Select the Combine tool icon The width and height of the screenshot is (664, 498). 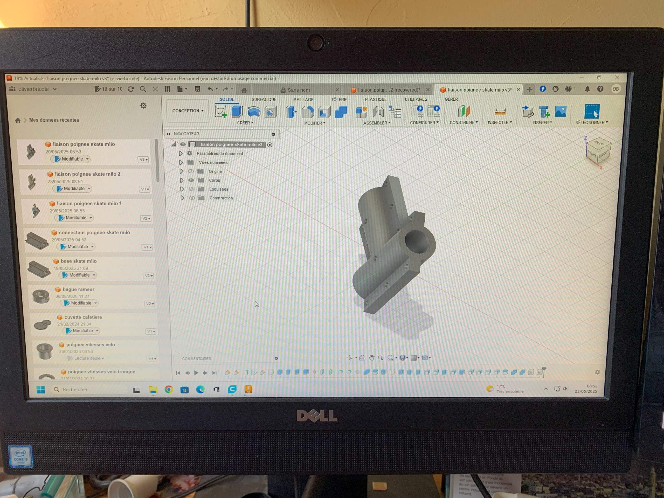(x=341, y=112)
